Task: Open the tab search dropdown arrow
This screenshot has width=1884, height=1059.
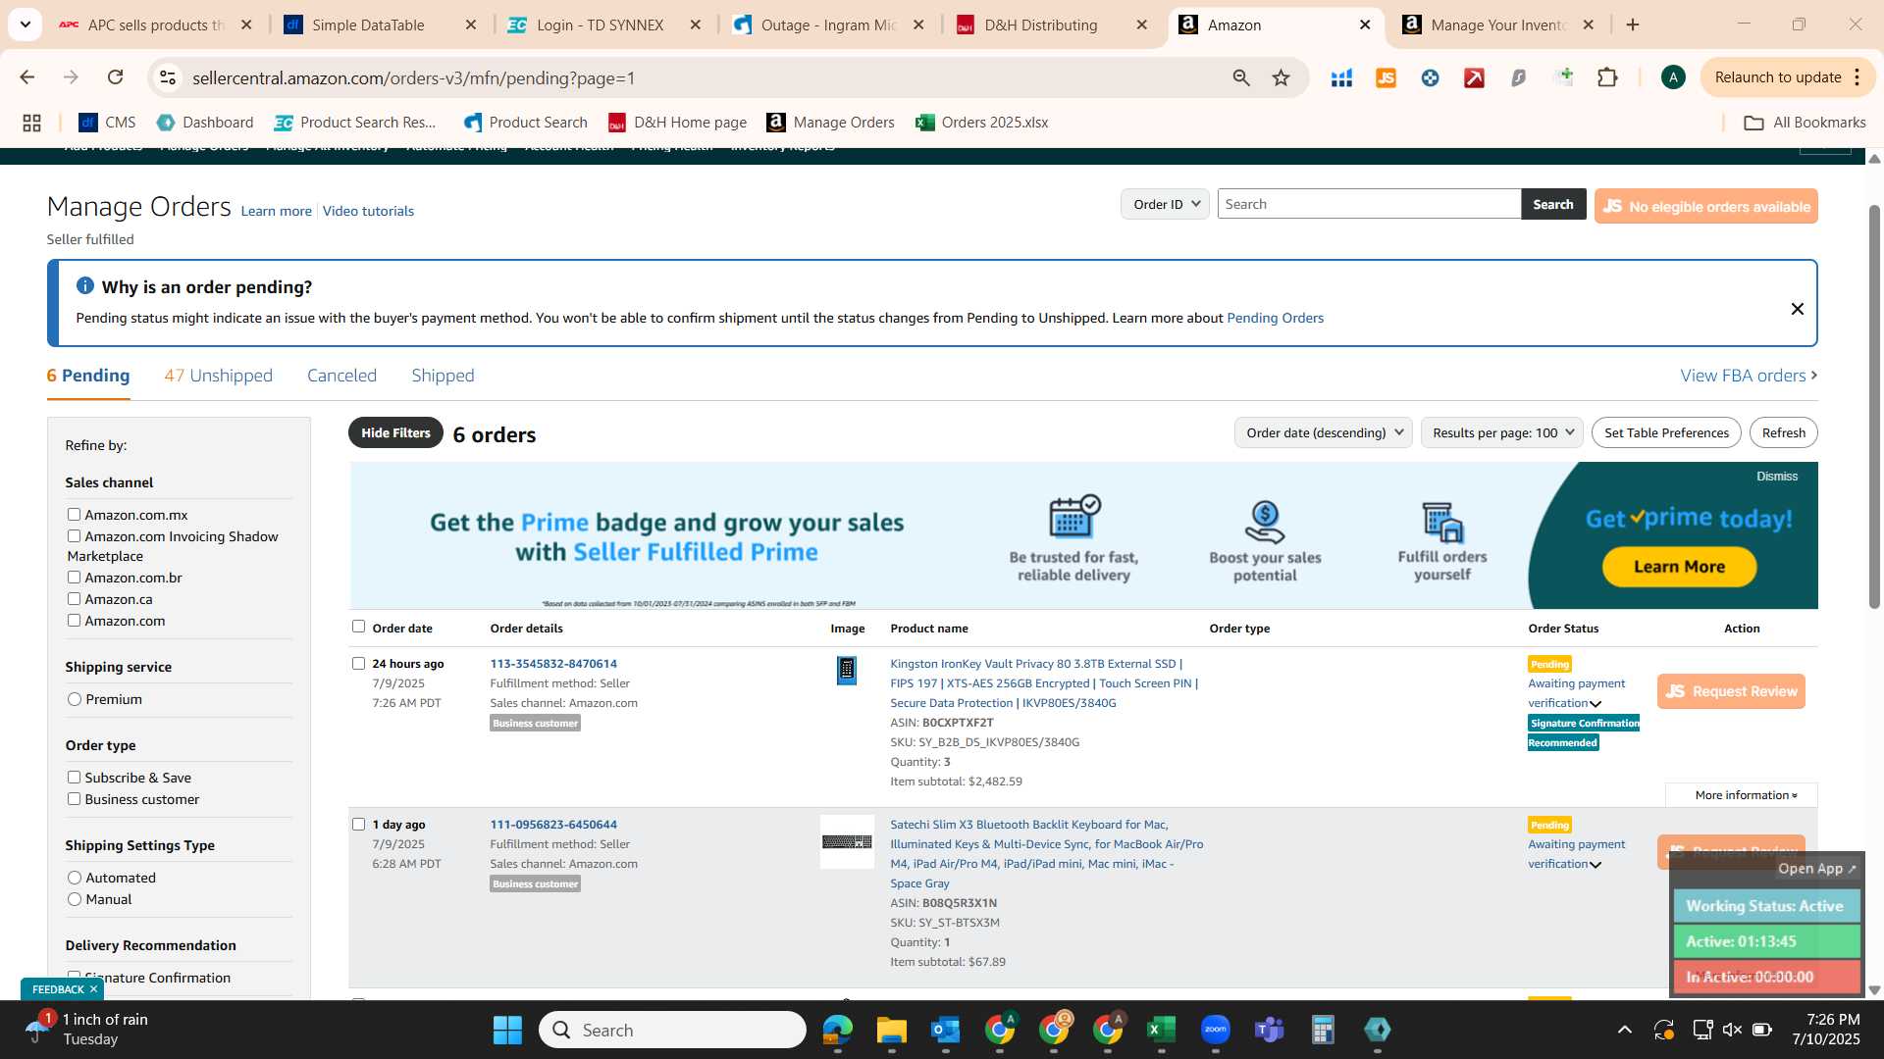Action: click(25, 25)
